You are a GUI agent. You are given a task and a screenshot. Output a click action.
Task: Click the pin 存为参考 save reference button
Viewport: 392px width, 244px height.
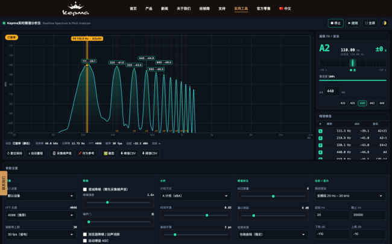86,153
